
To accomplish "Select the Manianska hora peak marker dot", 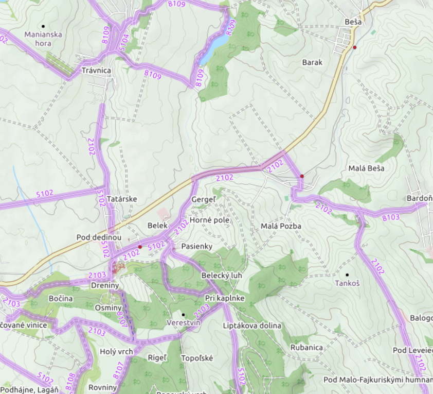I will (x=43, y=26).
